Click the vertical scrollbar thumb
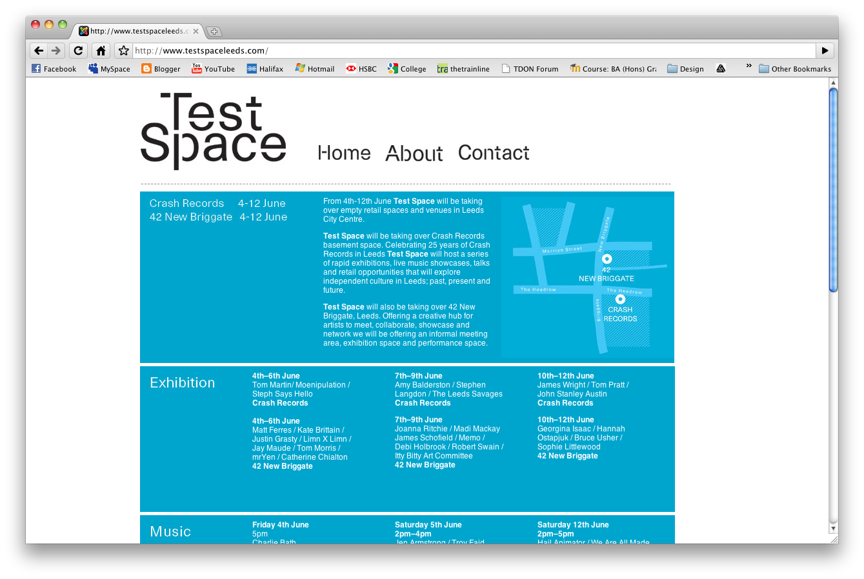Screen dimensions: 864x579 833,190
